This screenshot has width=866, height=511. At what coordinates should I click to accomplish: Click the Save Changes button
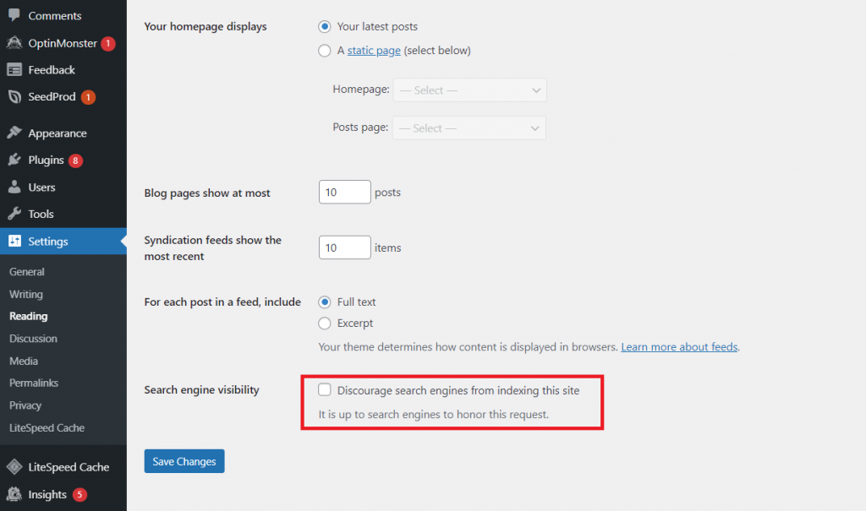pyautogui.click(x=184, y=460)
